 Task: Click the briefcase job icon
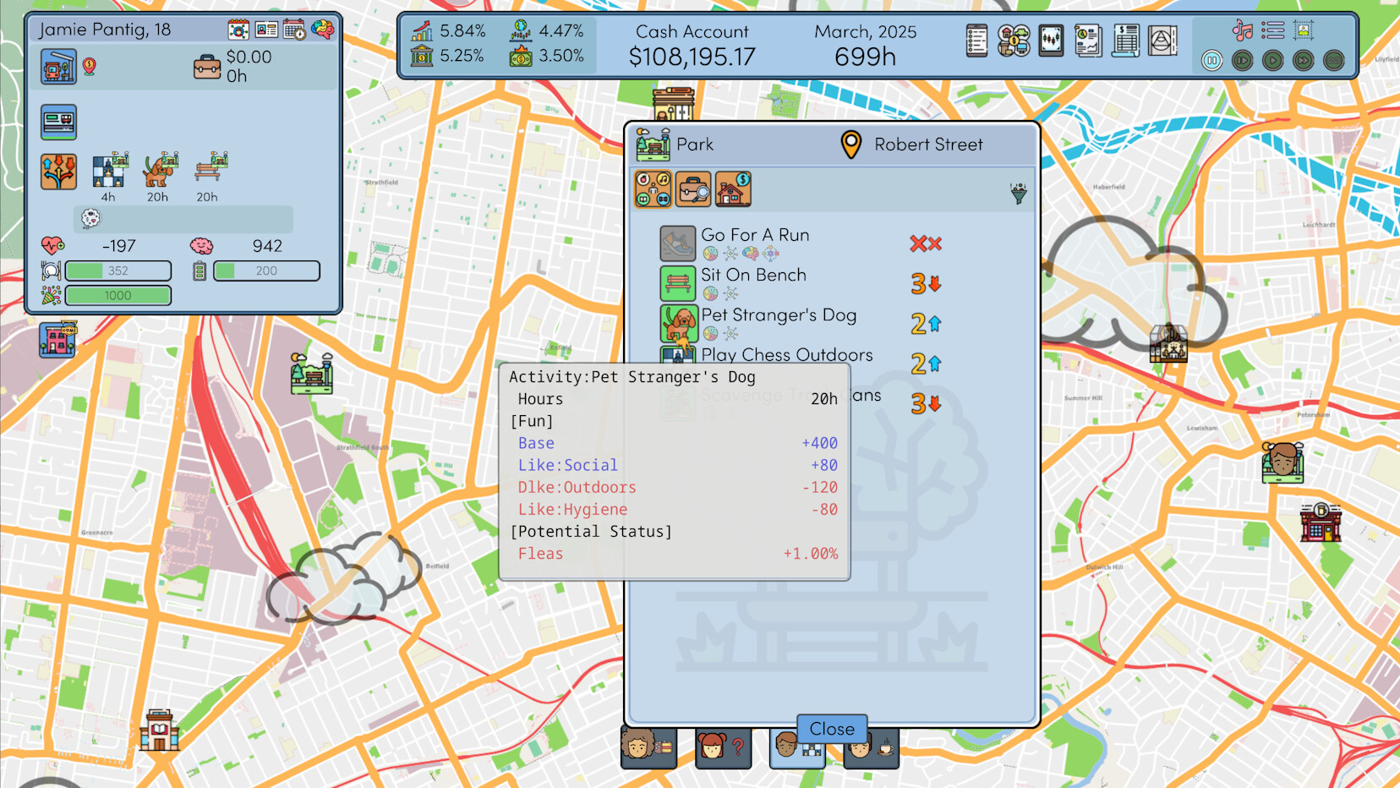click(x=206, y=67)
